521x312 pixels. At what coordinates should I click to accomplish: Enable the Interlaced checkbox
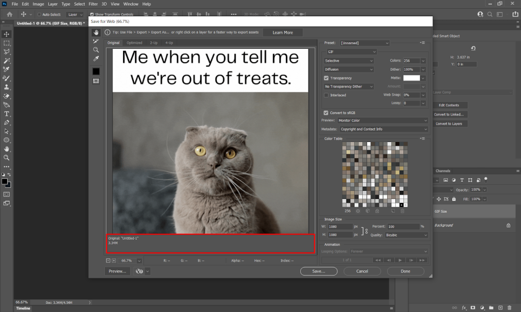tap(326, 95)
